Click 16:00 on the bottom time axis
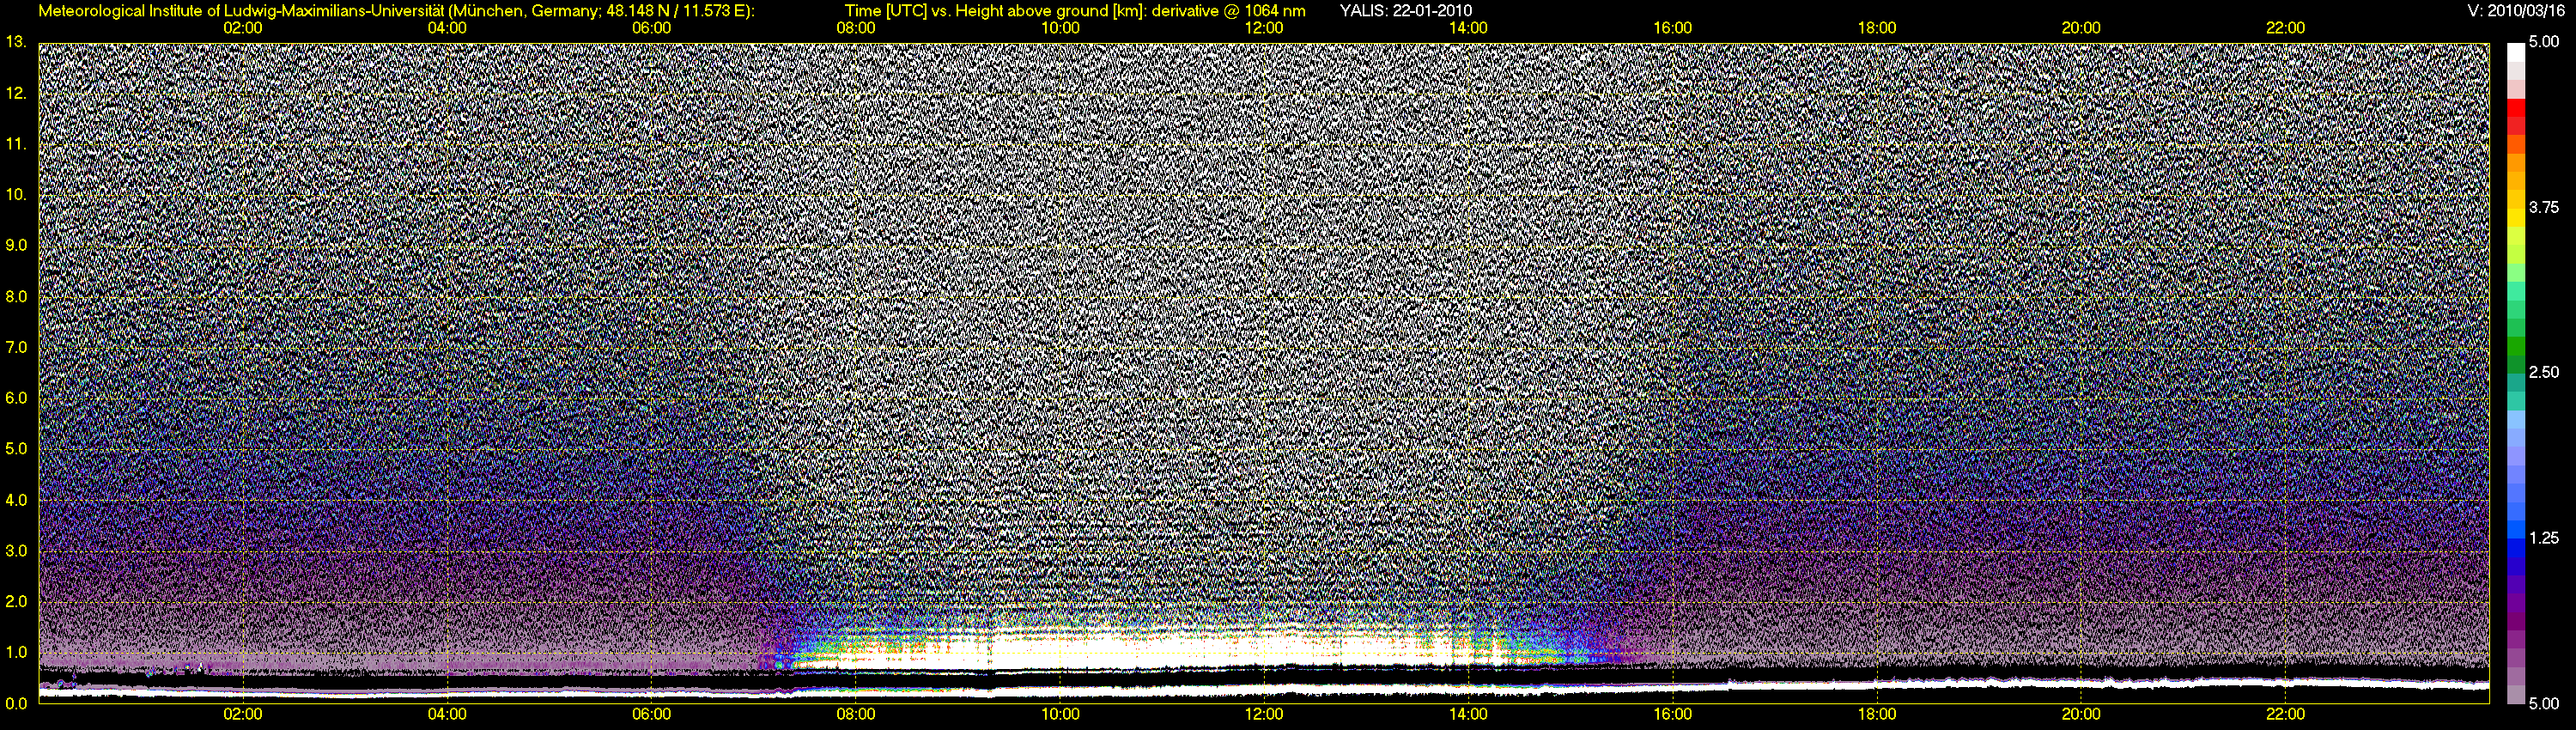Viewport: 2576px width, 730px height. tap(1673, 714)
